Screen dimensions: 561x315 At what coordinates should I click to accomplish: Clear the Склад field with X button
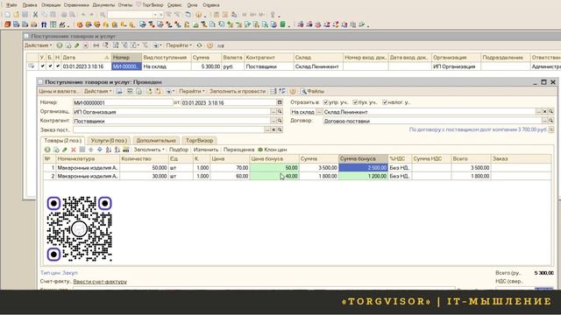544,112
